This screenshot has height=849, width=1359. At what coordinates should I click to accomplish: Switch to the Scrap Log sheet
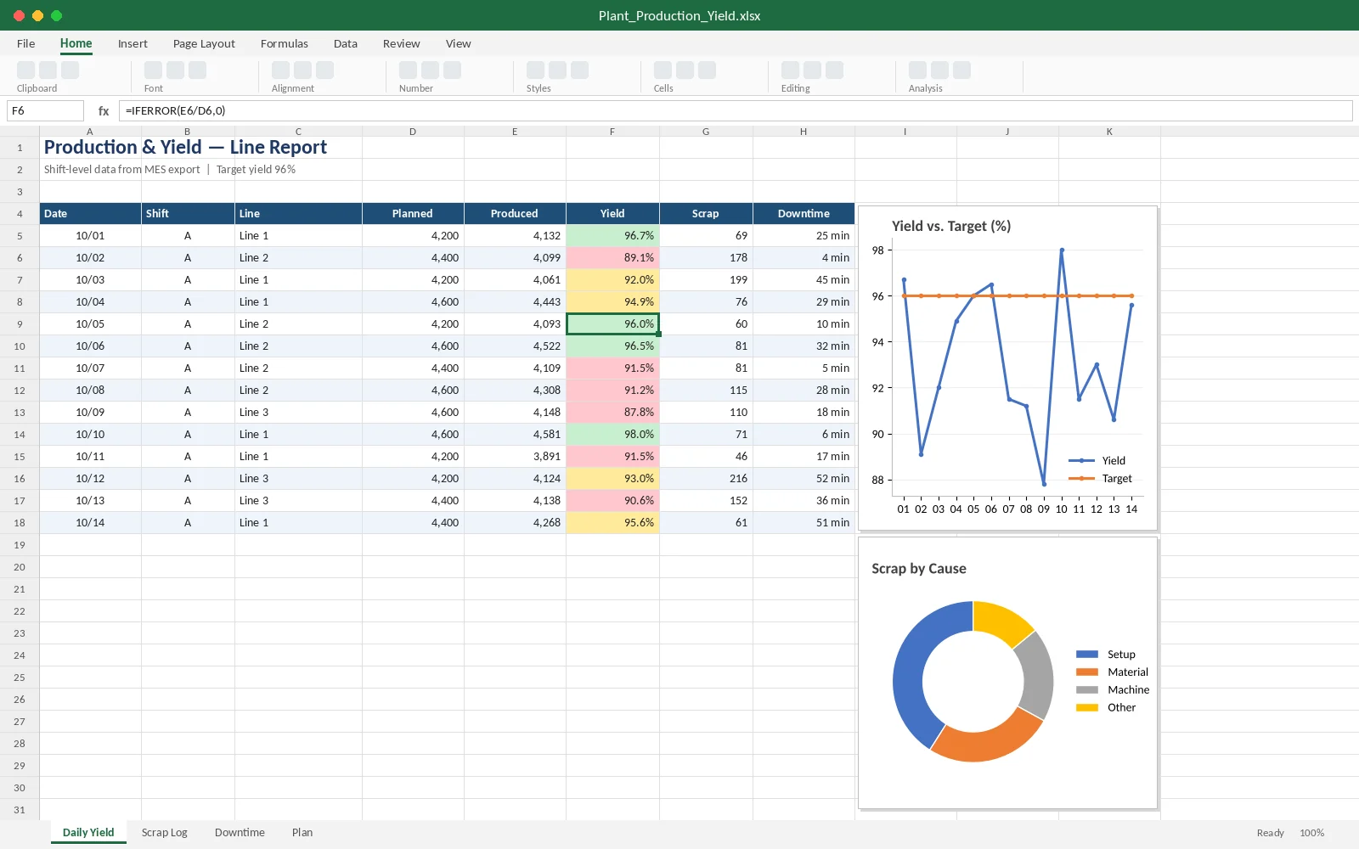tap(165, 832)
